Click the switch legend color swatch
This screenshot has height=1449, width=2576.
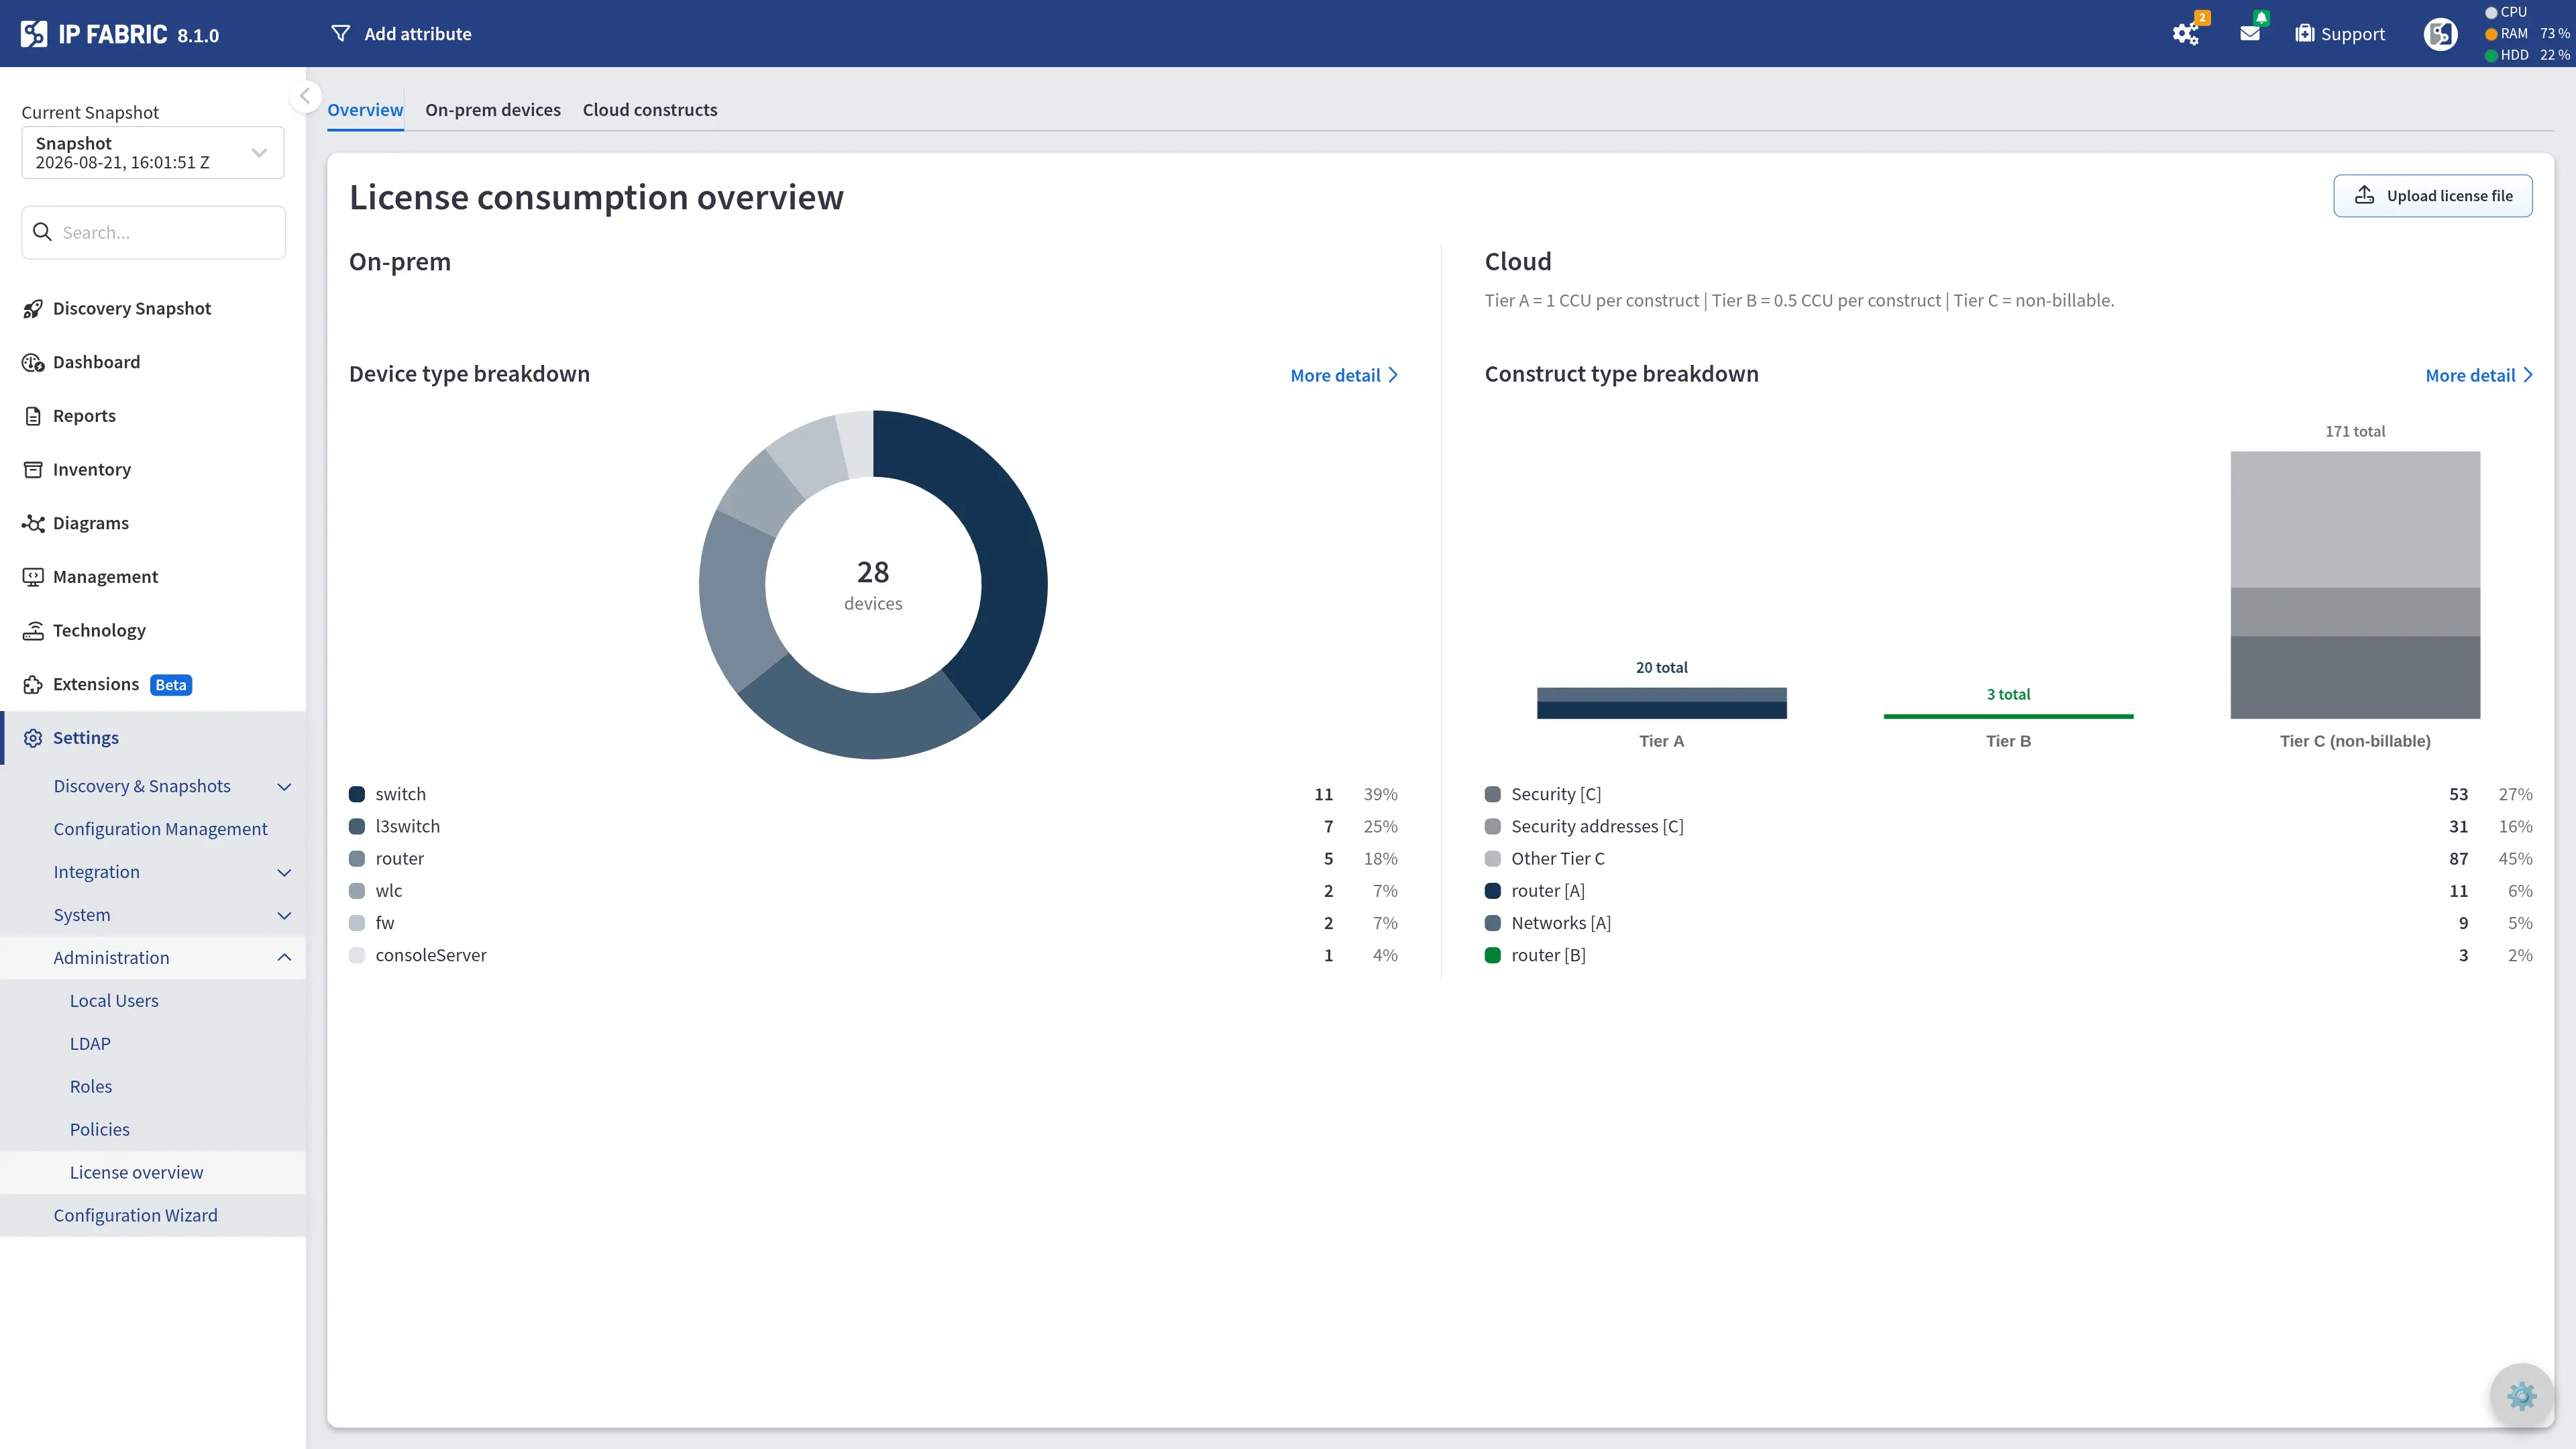pos(357,795)
